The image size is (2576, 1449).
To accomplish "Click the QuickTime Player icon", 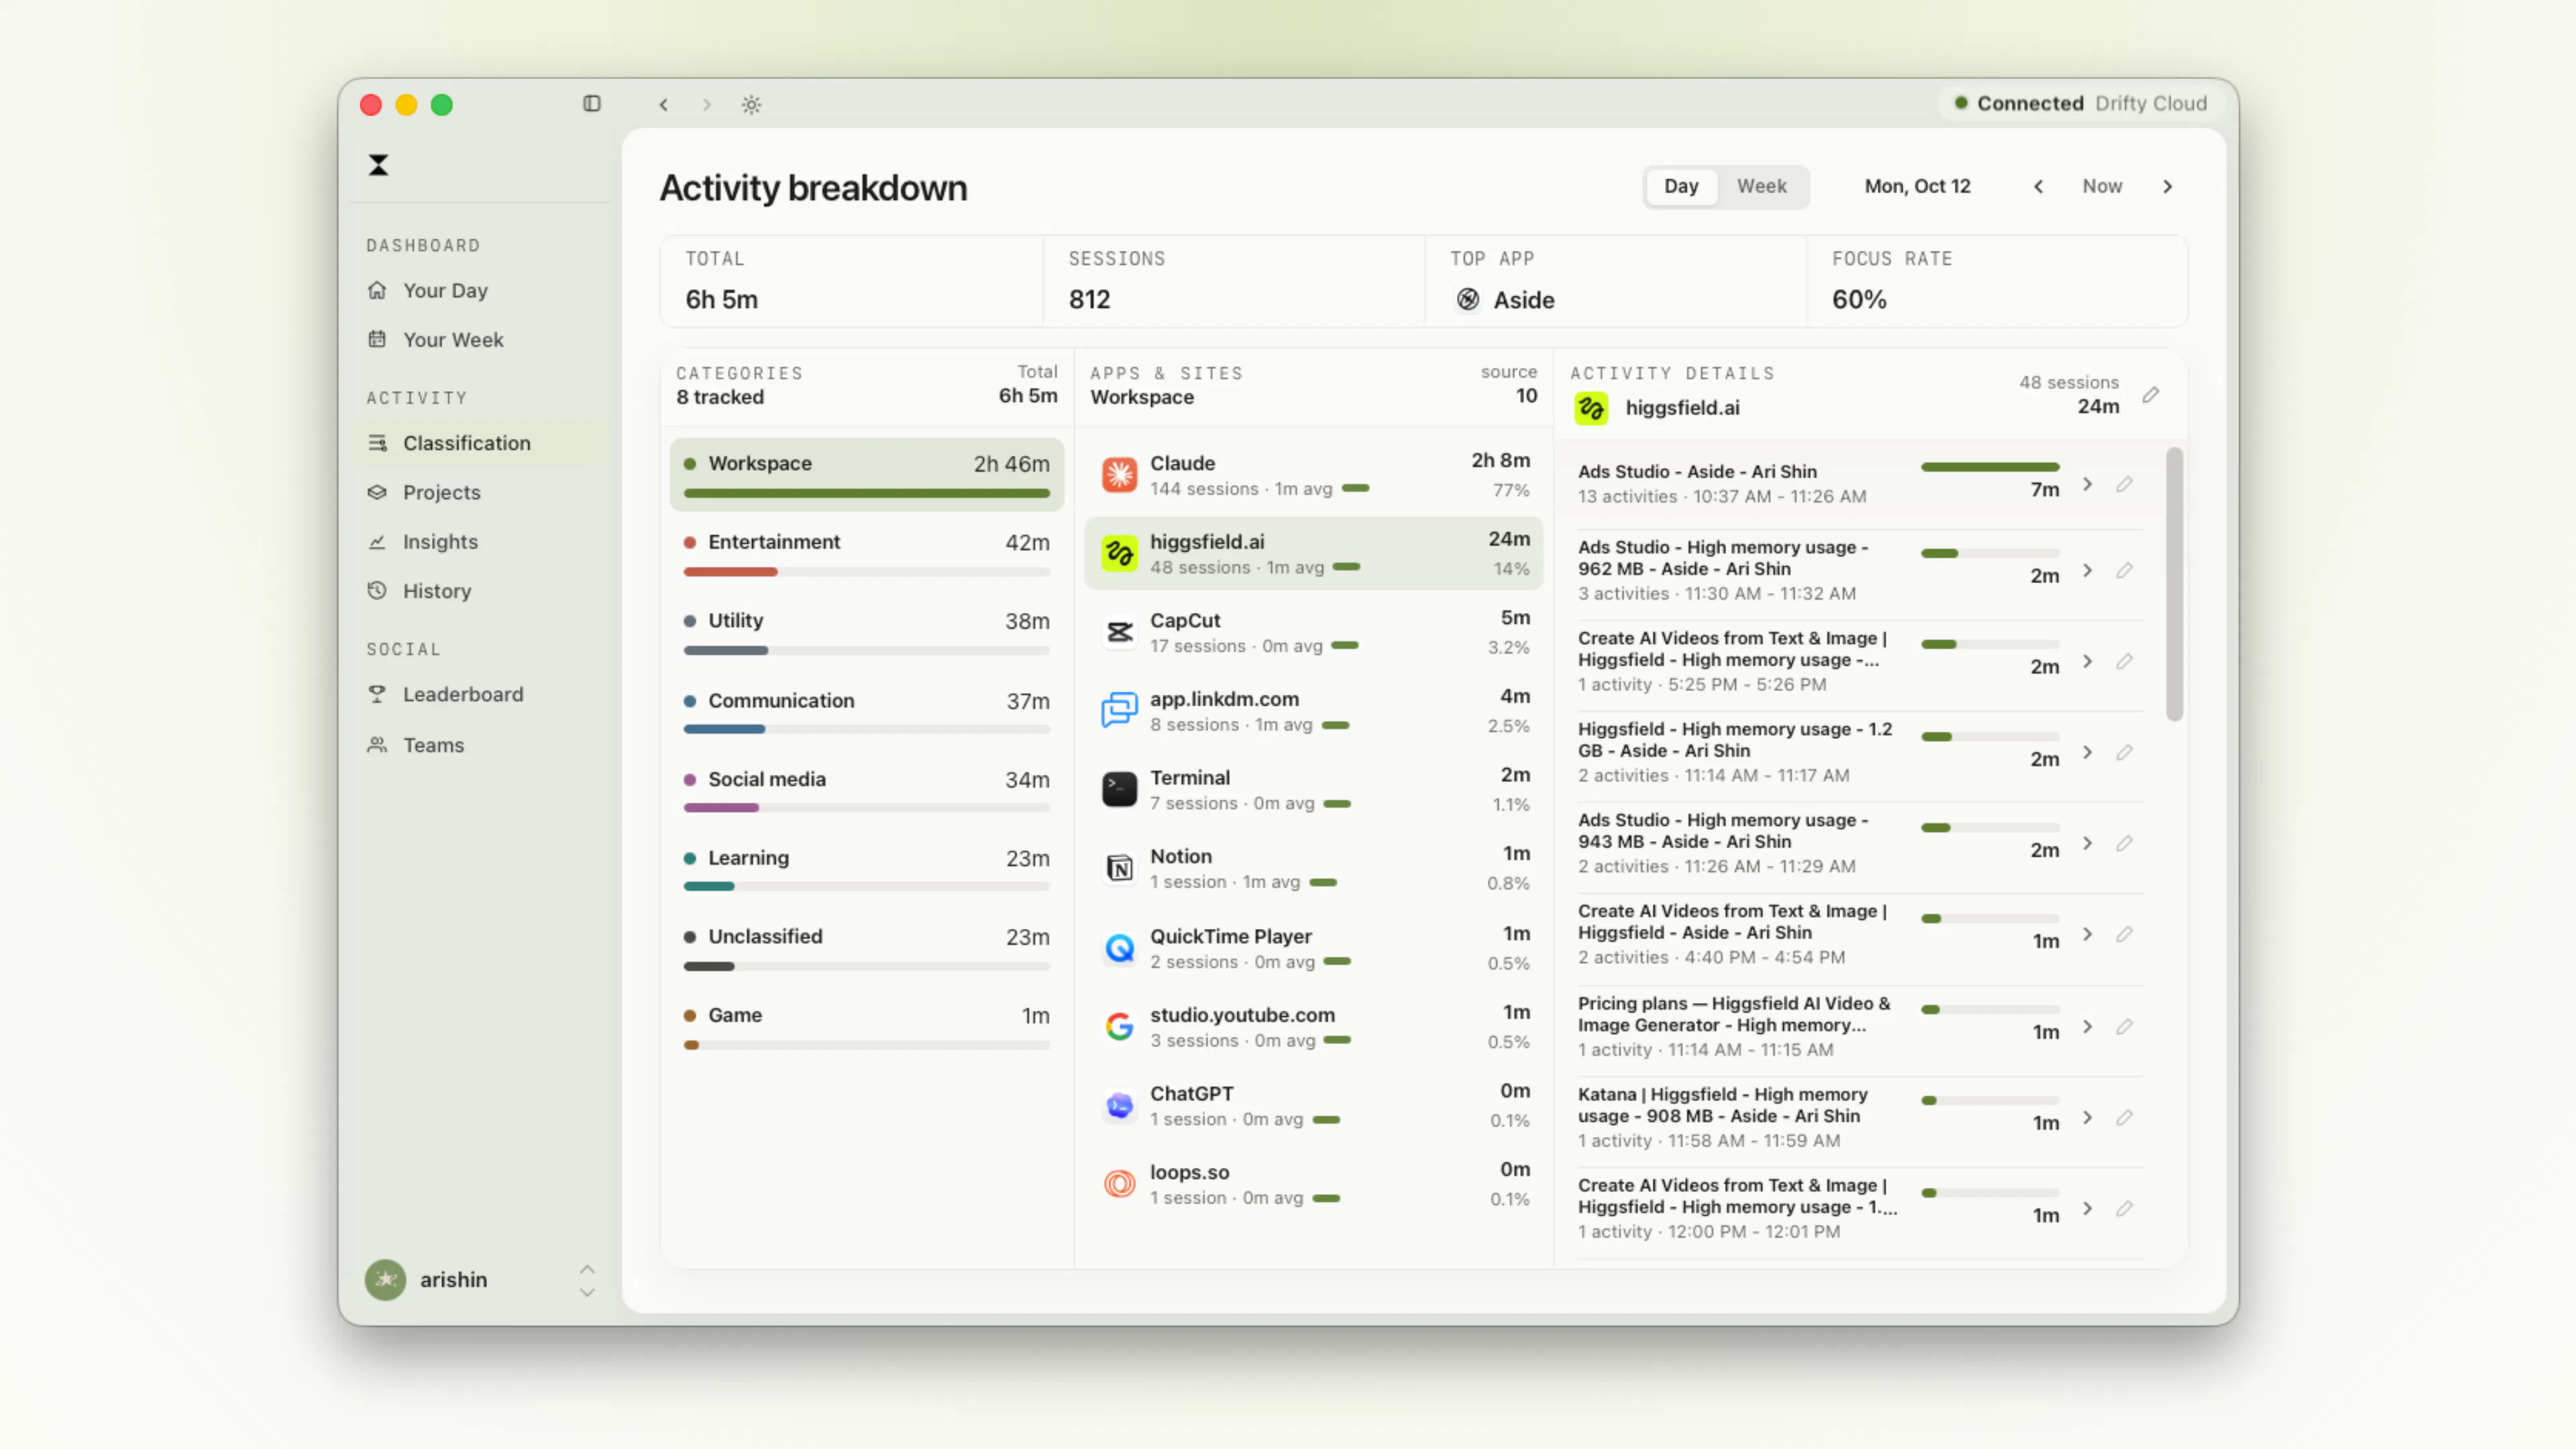I will [x=1119, y=948].
